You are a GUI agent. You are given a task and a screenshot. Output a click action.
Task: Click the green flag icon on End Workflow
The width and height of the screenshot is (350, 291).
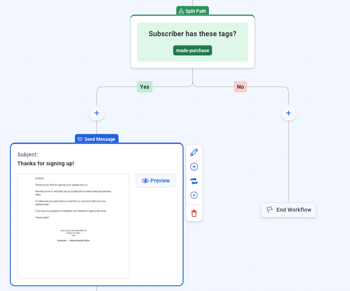(269, 210)
